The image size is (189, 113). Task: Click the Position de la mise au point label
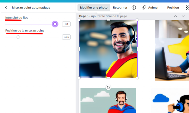pos(25,31)
